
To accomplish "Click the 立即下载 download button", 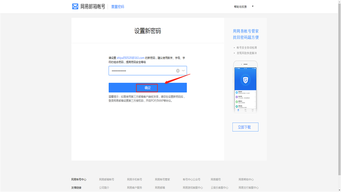I will (x=246, y=127).
